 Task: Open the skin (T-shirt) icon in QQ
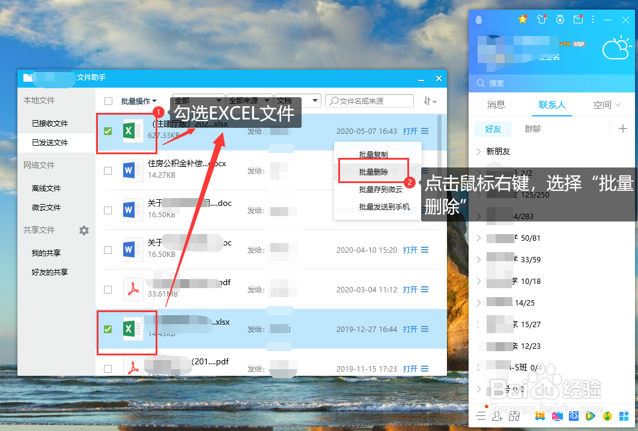pos(541,19)
